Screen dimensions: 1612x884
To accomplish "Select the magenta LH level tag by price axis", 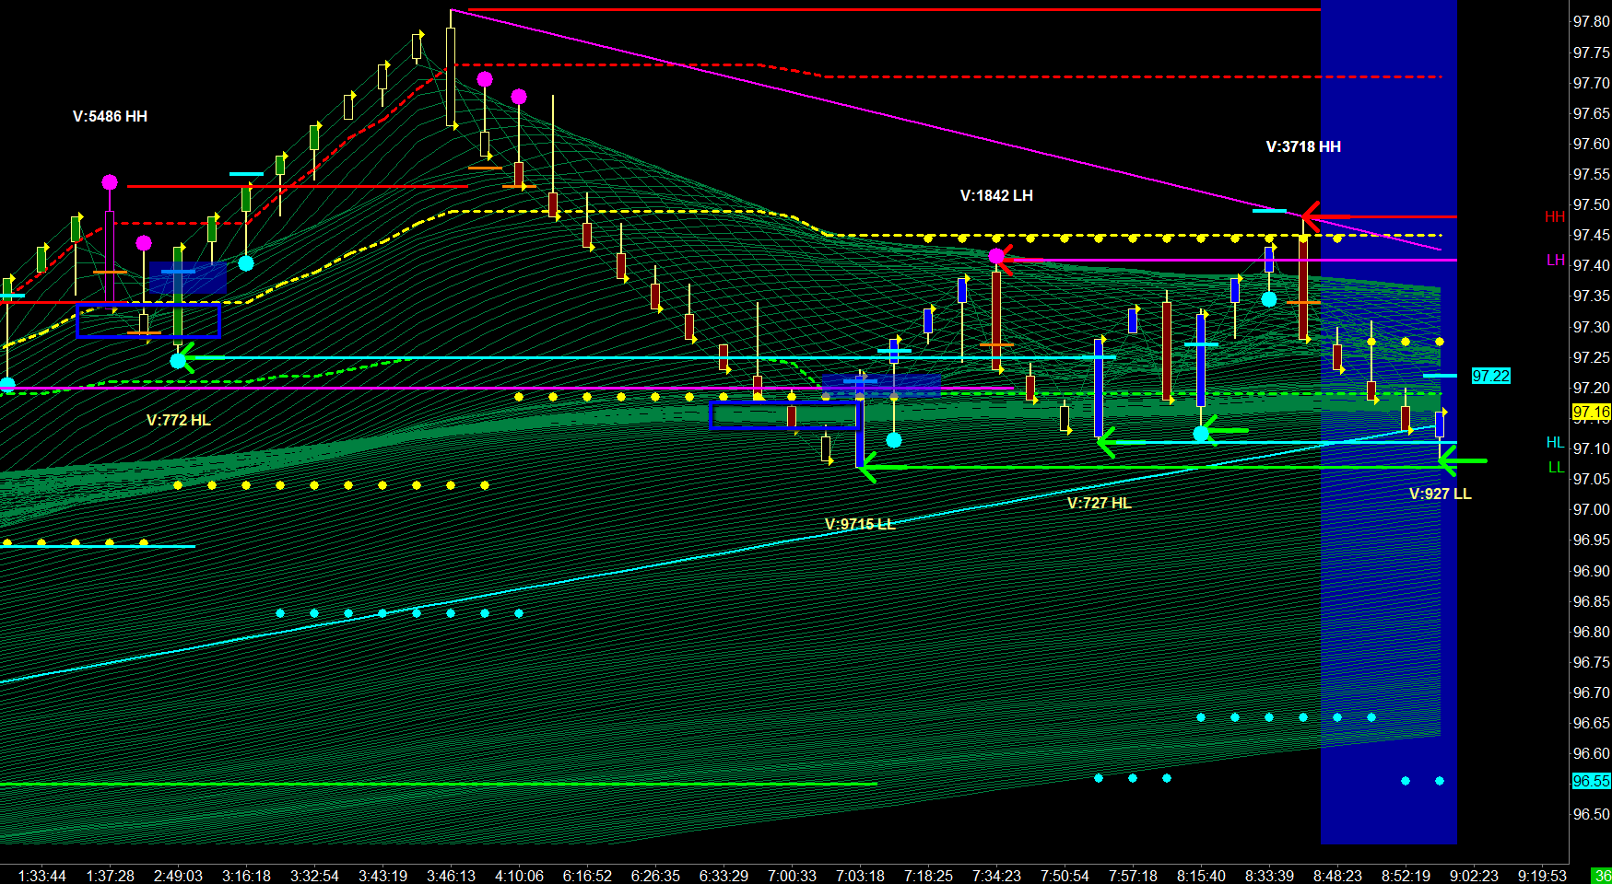I will pos(1556,261).
